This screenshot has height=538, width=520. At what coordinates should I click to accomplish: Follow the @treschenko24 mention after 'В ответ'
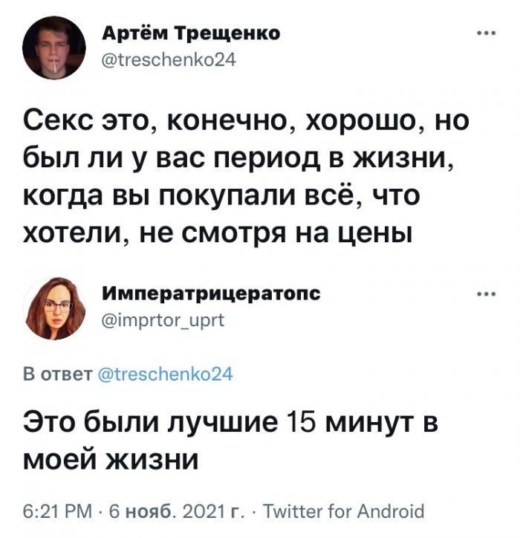pyautogui.click(x=166, y=375)
